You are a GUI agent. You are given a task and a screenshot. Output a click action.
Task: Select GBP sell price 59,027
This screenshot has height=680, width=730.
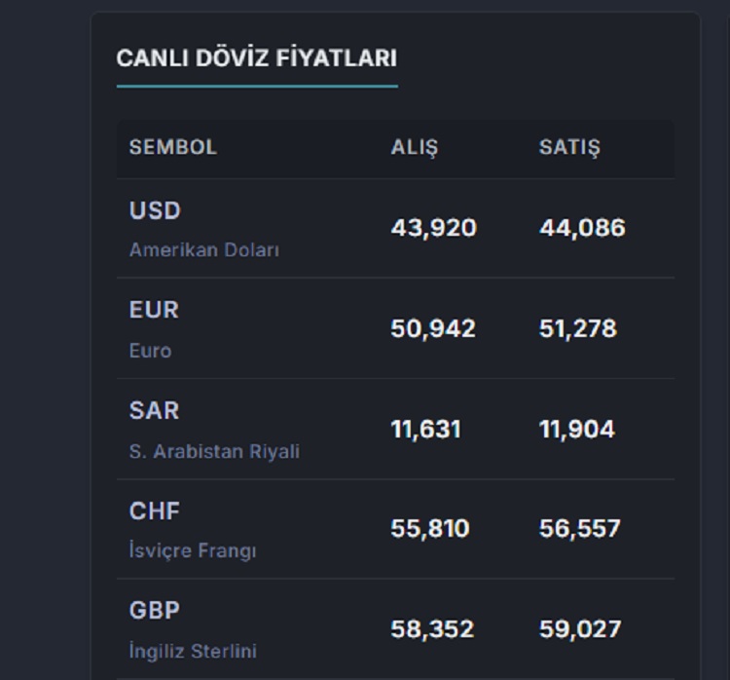(580, 629)
